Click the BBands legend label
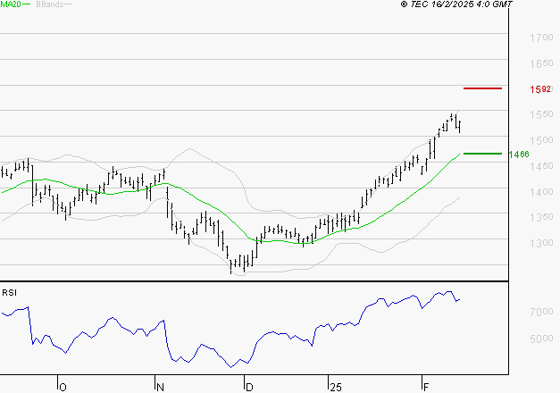This screenshot has width=560, height=393. click(49, 4)
